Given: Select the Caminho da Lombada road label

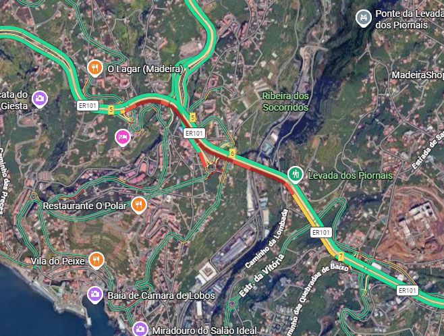Looking at the screenshot, I should (267, 239).
